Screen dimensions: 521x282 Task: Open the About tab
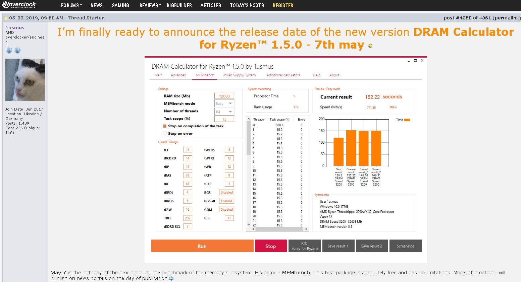pyautogui.click(x=334, y=75)
